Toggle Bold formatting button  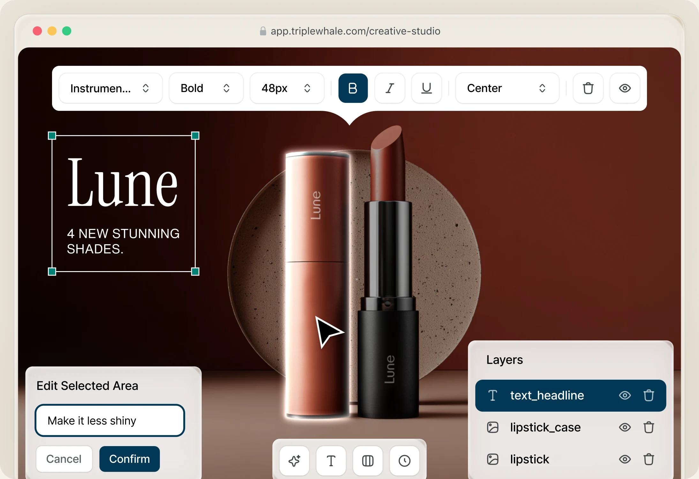click(x=353, y=88)
